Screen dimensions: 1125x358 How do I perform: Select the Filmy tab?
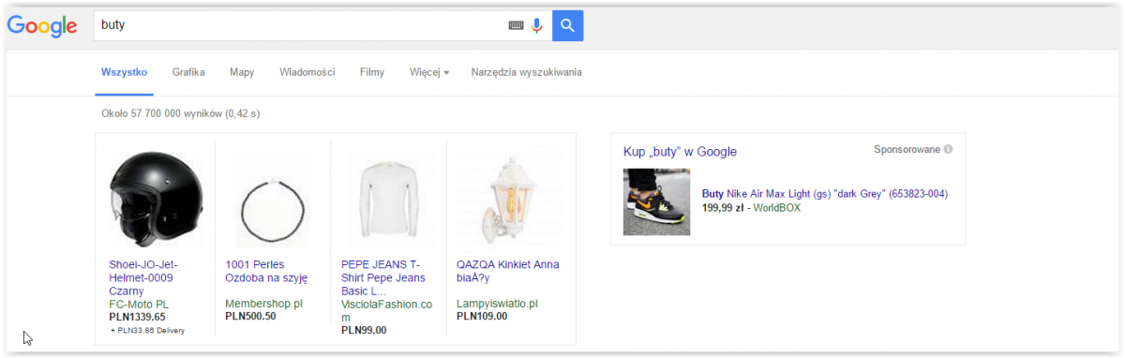(x=372, y=72)
